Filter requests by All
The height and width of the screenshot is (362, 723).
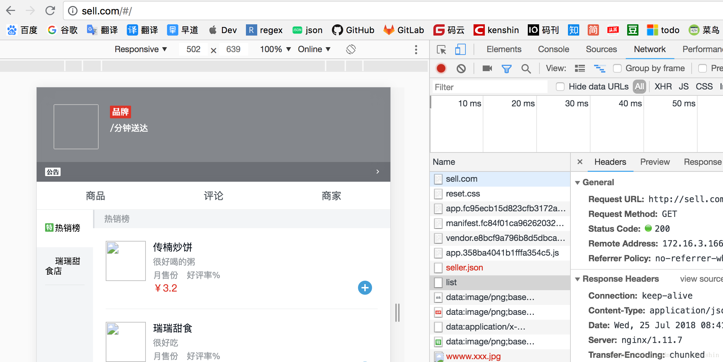[639, 87]
